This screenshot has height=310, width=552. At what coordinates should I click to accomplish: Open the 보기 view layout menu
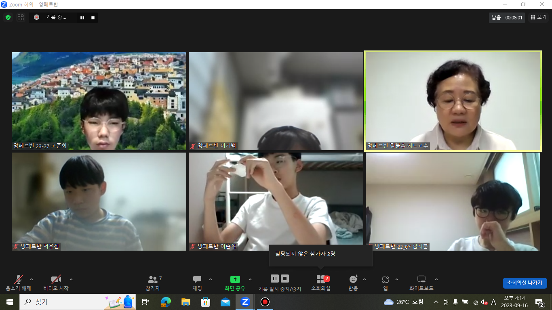pyautogui.click(x=538, y=17)
